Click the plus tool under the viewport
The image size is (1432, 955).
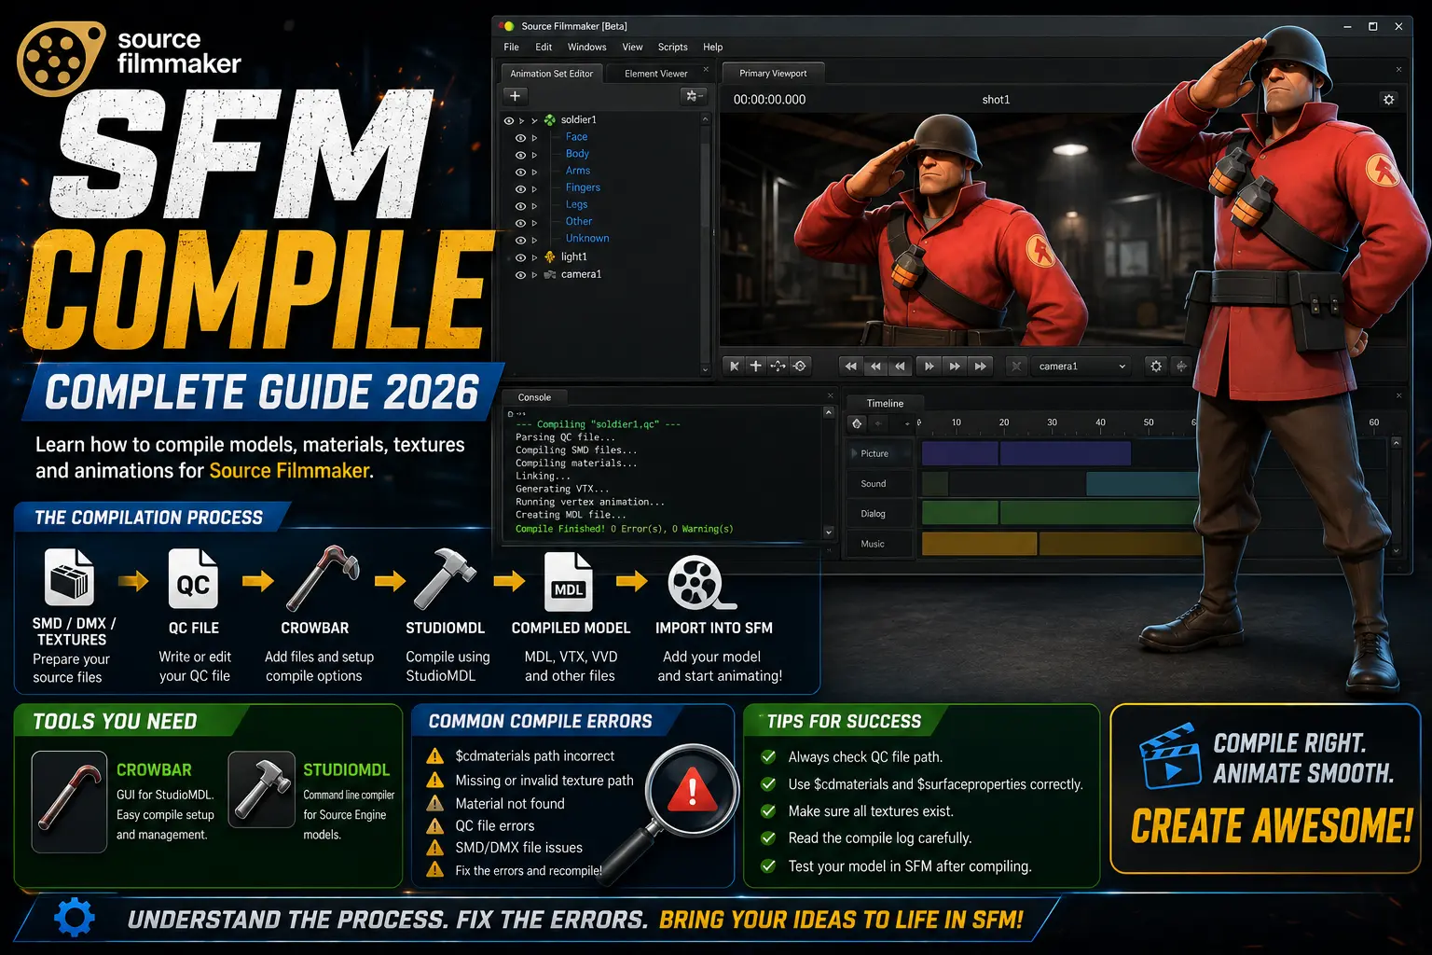756,367
